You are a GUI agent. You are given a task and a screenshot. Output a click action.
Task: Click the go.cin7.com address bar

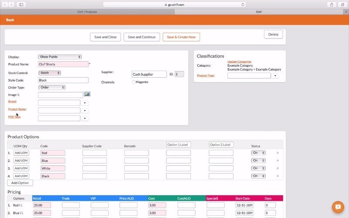174,5
